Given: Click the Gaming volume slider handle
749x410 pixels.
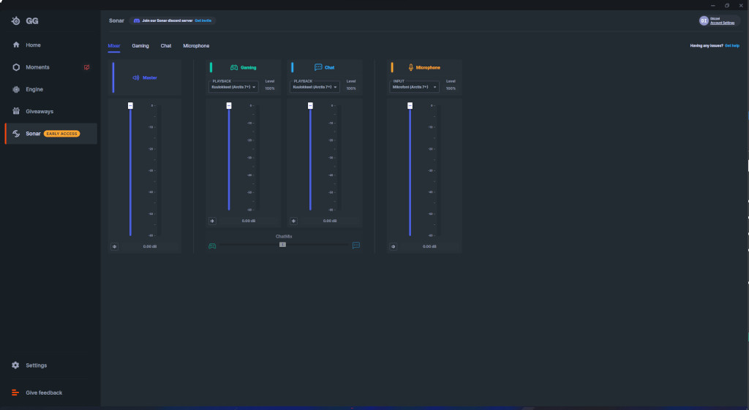Looking at the screenshot, I should coord(229,105).
